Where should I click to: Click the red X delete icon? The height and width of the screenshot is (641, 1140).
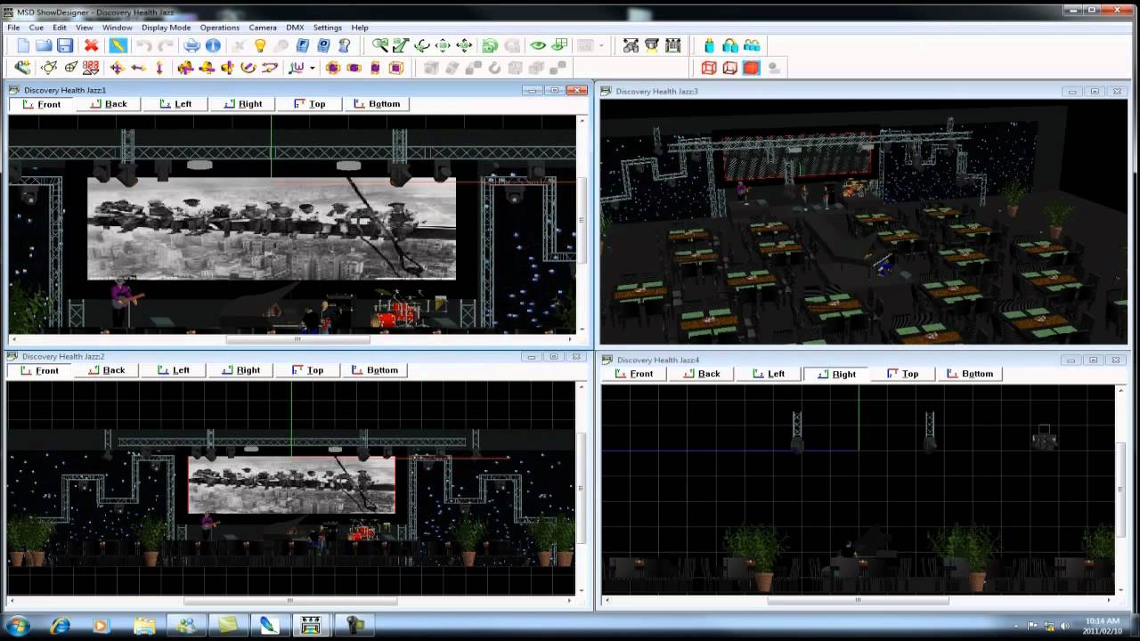click(91, 45)
